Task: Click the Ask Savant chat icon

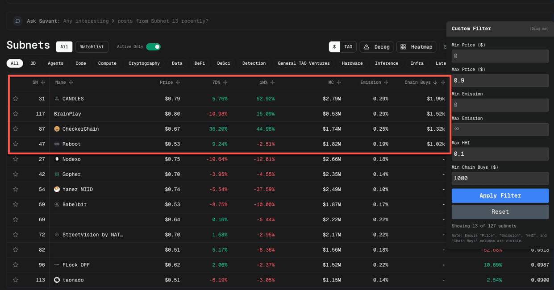Action: (x=17, y=21)
